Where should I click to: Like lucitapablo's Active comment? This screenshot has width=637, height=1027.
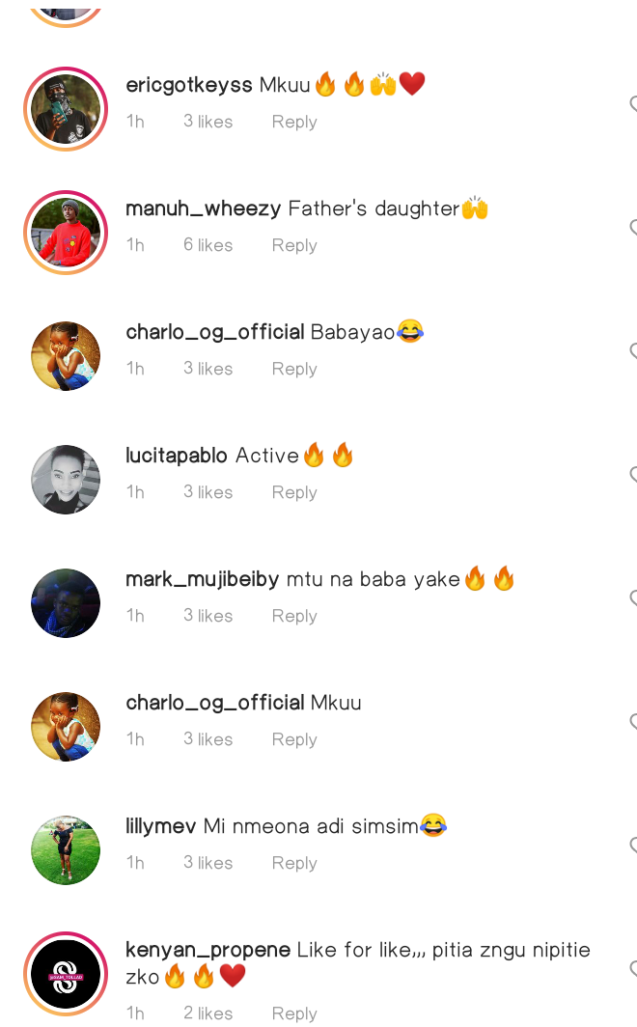click(x=633, y=474)
